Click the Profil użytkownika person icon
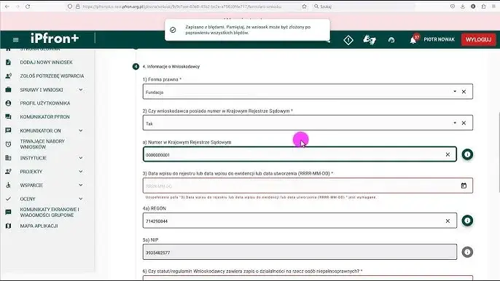The image size is (500, 281). click(8, 103)
